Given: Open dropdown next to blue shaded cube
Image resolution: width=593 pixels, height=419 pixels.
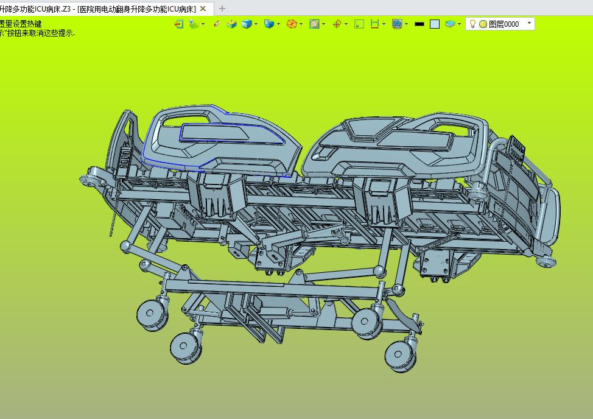Looking at the screenshot, I should pos(256,24).
